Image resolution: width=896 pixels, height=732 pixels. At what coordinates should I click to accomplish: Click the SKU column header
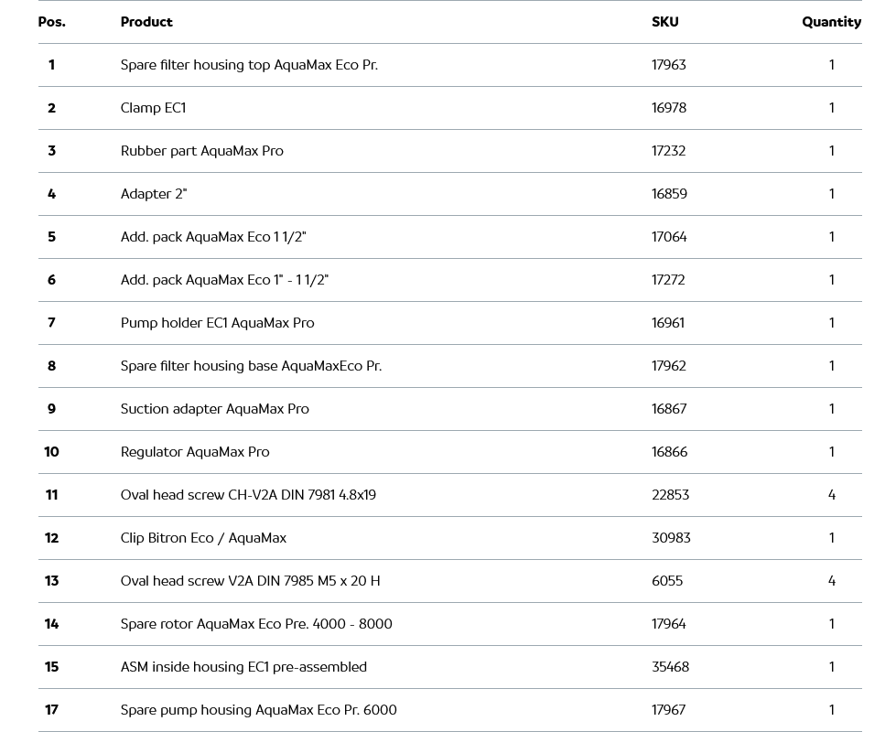click(664, 22)
